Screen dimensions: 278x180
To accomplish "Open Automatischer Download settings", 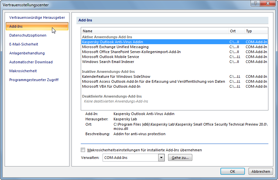I will tap(31, 62).
